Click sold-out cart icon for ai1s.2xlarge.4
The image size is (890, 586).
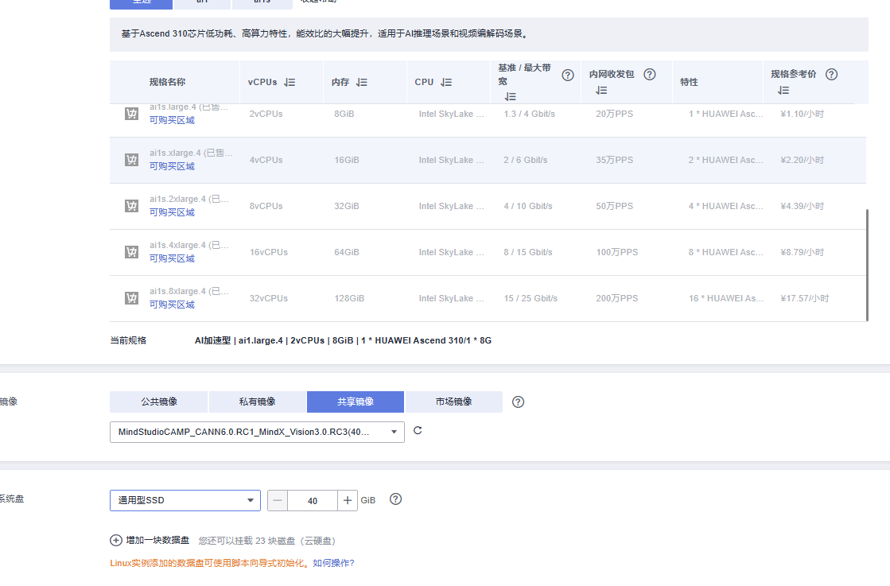[x=132, y=206]
